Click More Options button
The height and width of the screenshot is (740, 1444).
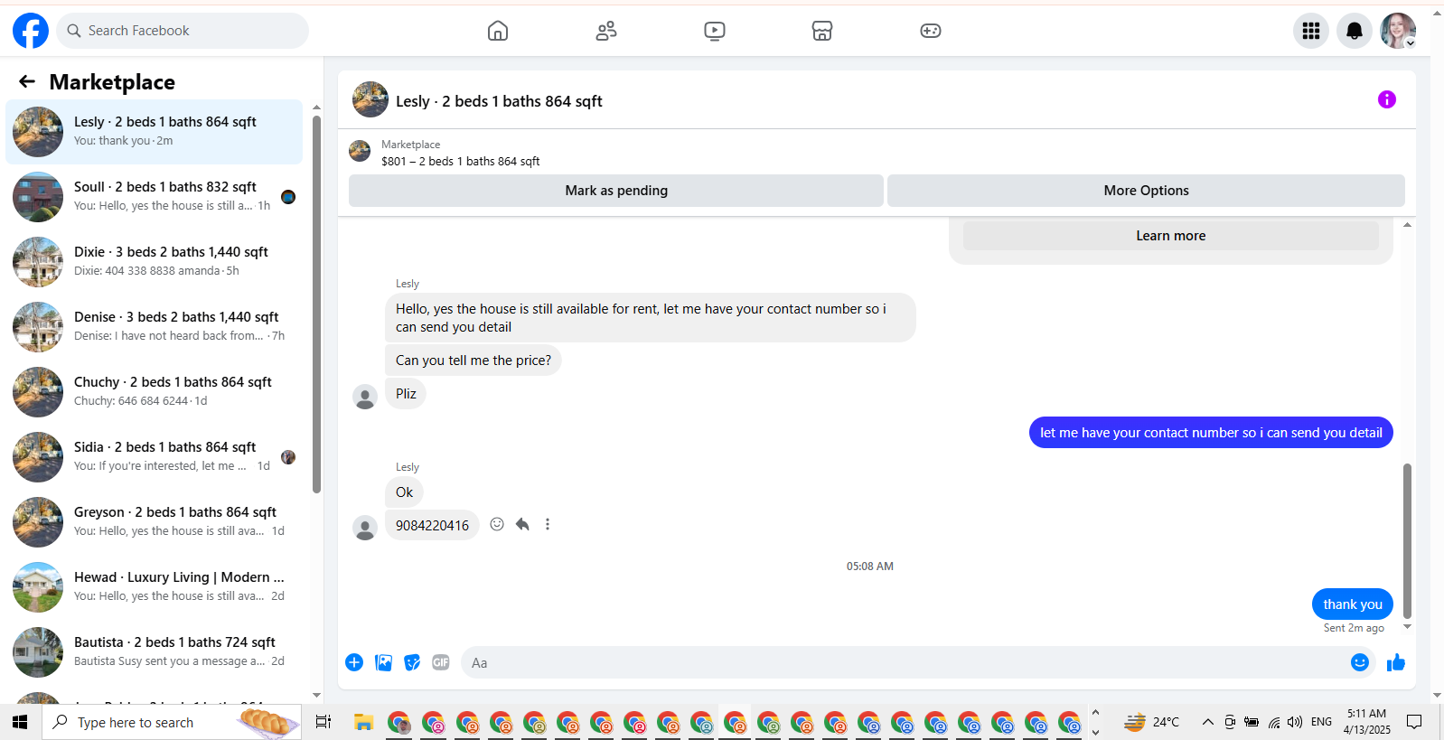click(x=1146, y=191)
